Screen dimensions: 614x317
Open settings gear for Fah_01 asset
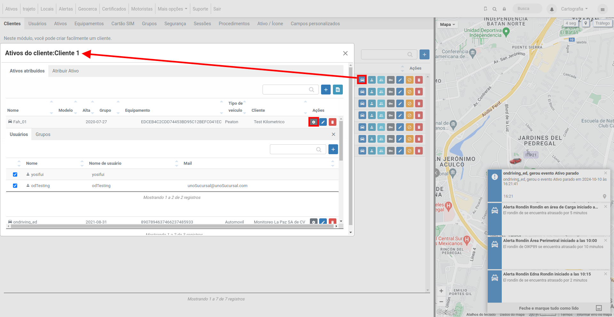point(314,122)
